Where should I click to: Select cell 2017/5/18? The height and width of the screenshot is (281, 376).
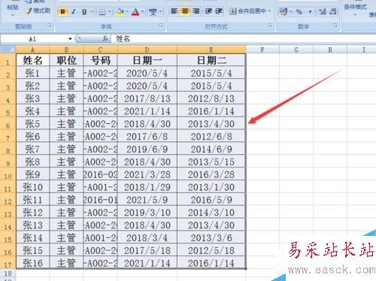pyautogui.click(x=147, y=250)
